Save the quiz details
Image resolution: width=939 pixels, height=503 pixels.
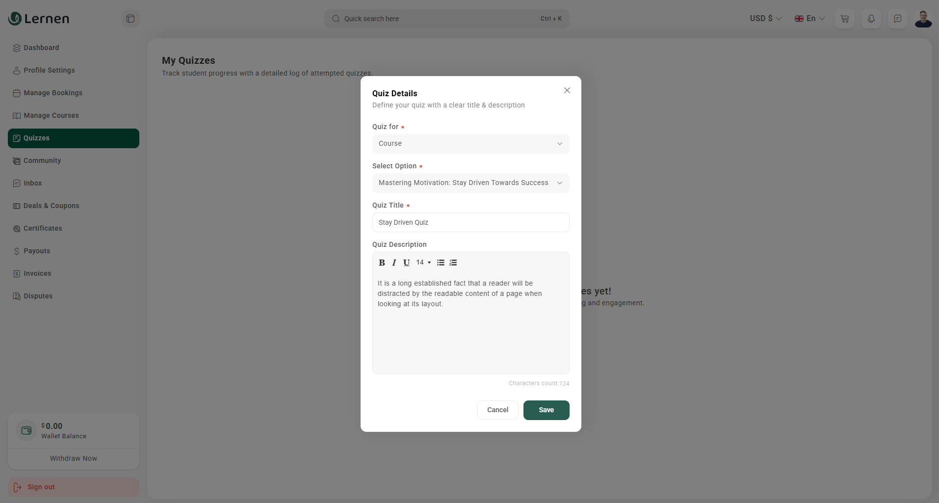(x=546, y=410)
